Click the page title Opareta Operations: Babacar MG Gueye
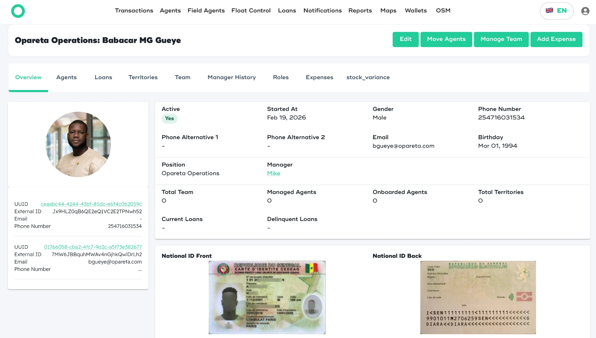 coord(98,40)
